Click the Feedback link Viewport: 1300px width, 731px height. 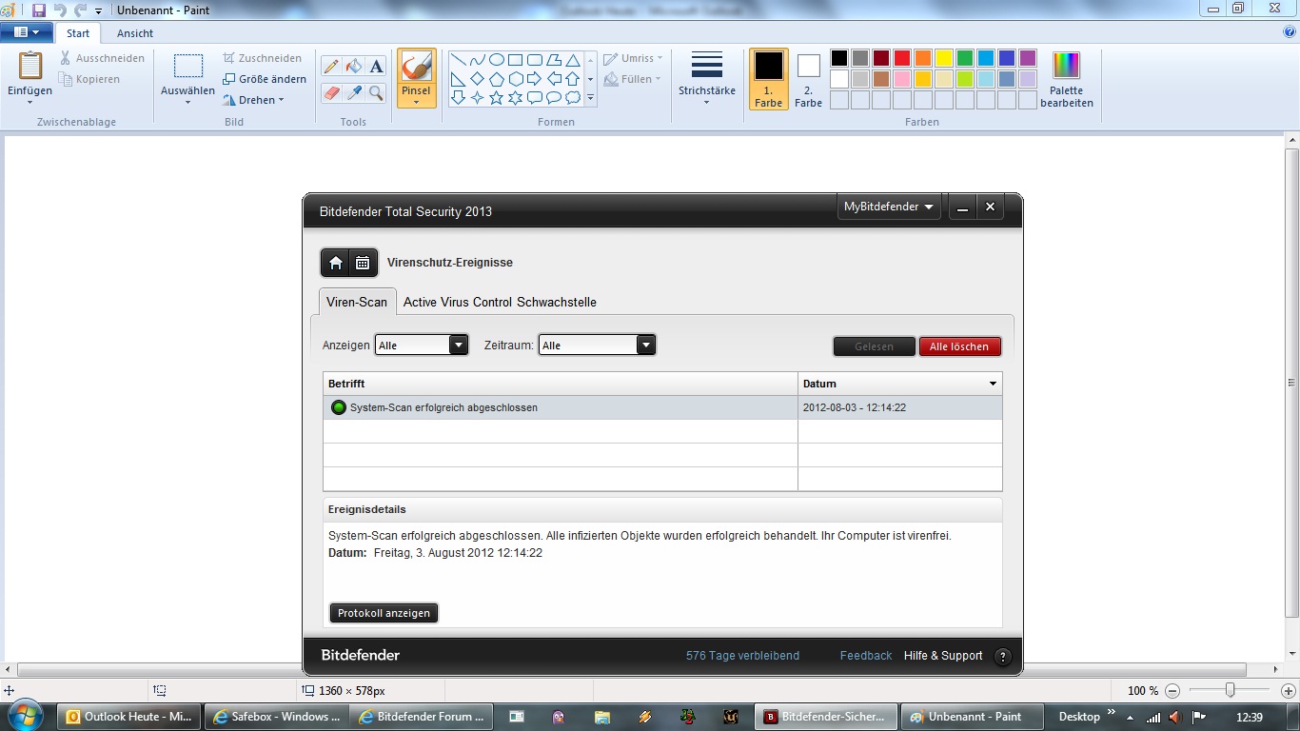click(x=866, y=656)
